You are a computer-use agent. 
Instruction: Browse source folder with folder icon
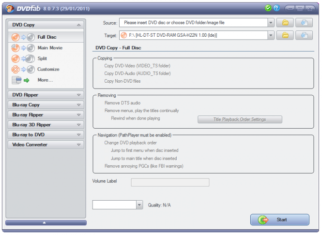[285, 23]
